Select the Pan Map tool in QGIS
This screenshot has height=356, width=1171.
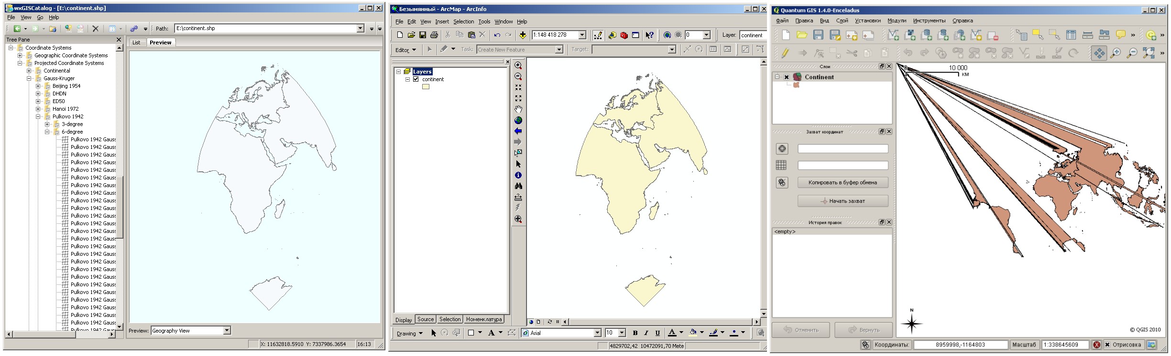[1099, 53]
